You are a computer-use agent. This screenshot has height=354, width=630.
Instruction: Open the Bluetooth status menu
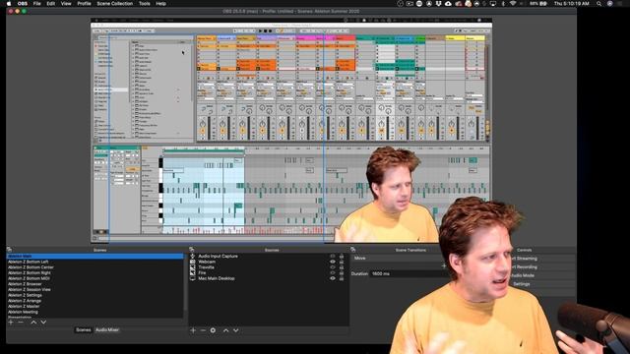[503, 4]
